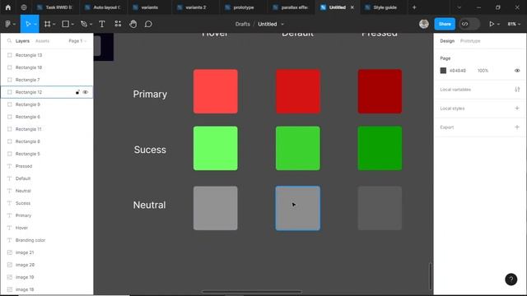Select the Add comment tool
Viewport: 527px width, 296px height.
coord(148,24)
